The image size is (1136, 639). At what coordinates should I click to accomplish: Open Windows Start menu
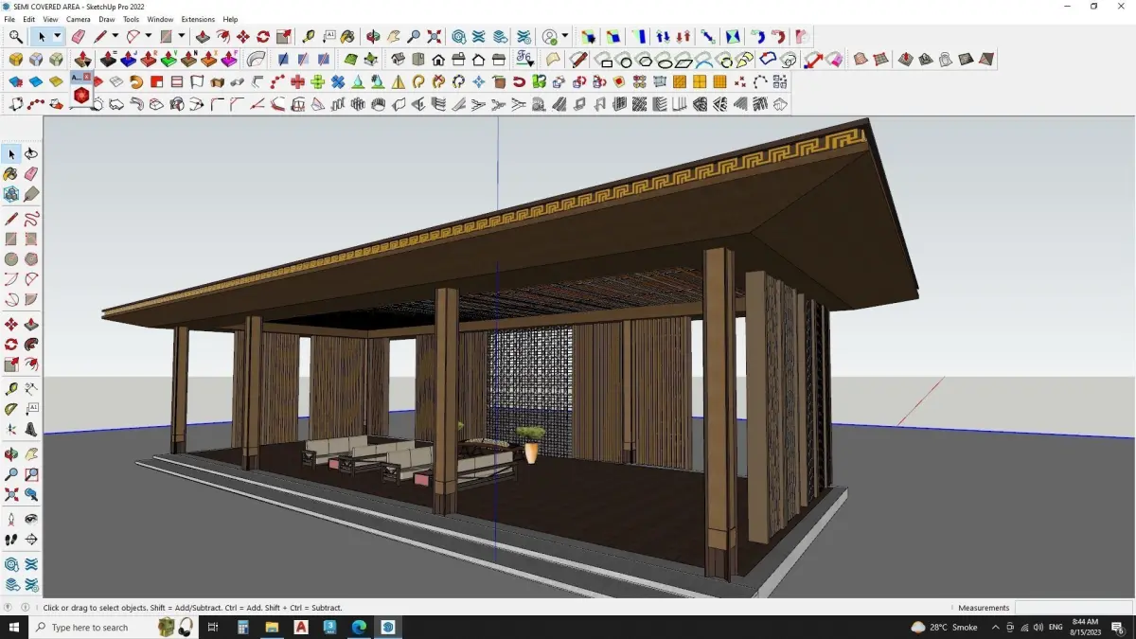pos(14,627)
